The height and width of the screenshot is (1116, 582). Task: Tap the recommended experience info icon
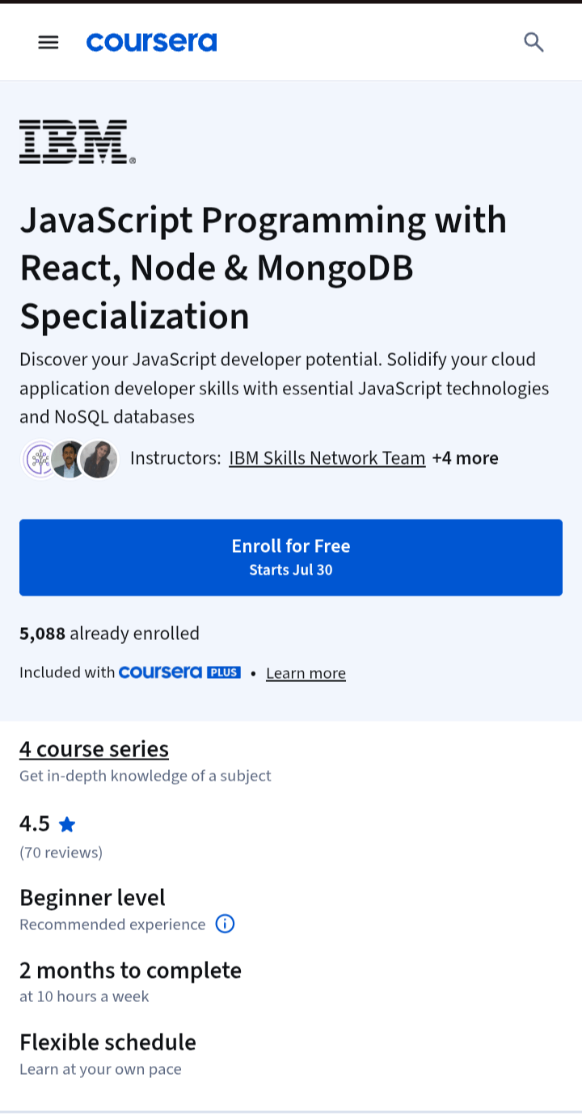pyautogui.click(x=225, y=924)
